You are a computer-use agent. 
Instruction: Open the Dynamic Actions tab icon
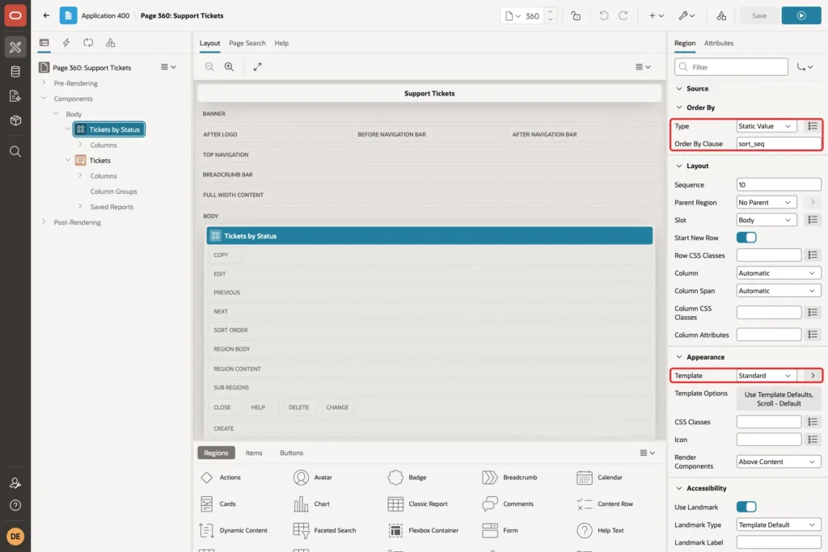coord(66,43)
